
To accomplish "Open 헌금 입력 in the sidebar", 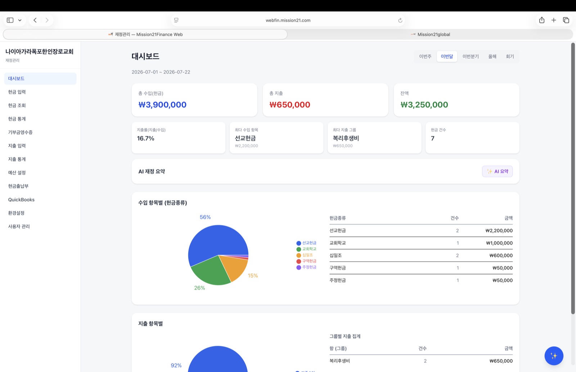I will tap(40, 92).
